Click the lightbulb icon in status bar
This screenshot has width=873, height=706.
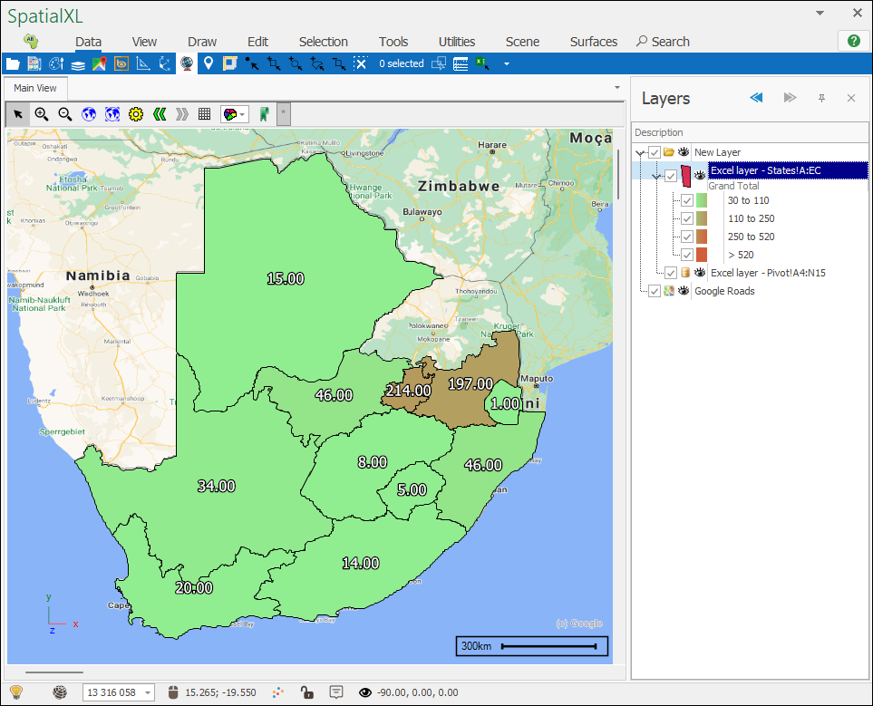click(15, 692)
